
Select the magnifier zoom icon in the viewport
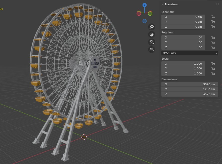coord(152,27)
